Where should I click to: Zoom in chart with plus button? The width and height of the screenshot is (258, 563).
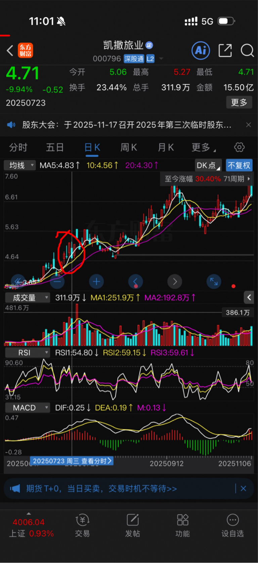pyautogui.click(x=96, y=281)
